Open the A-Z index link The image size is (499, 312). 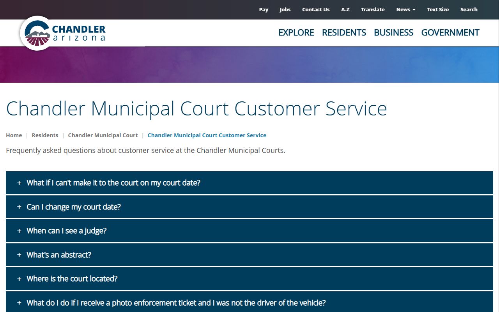345,9
